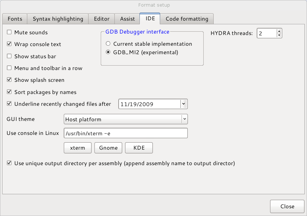Open the date picker dropdown arrow

coord(184,104)
